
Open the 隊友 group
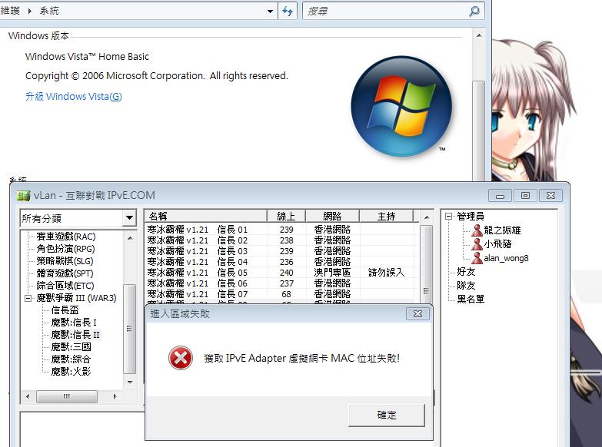coord(466,286)
